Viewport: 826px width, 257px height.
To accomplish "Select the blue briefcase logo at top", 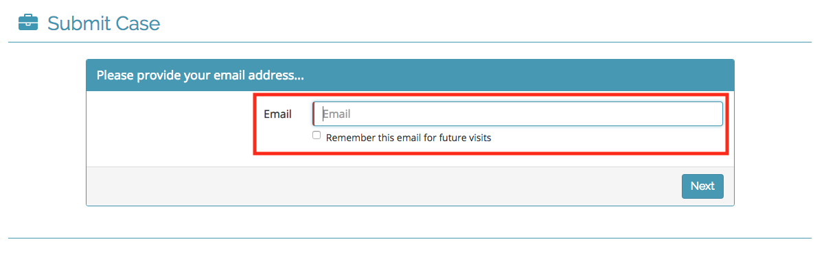I will point(27,23).
